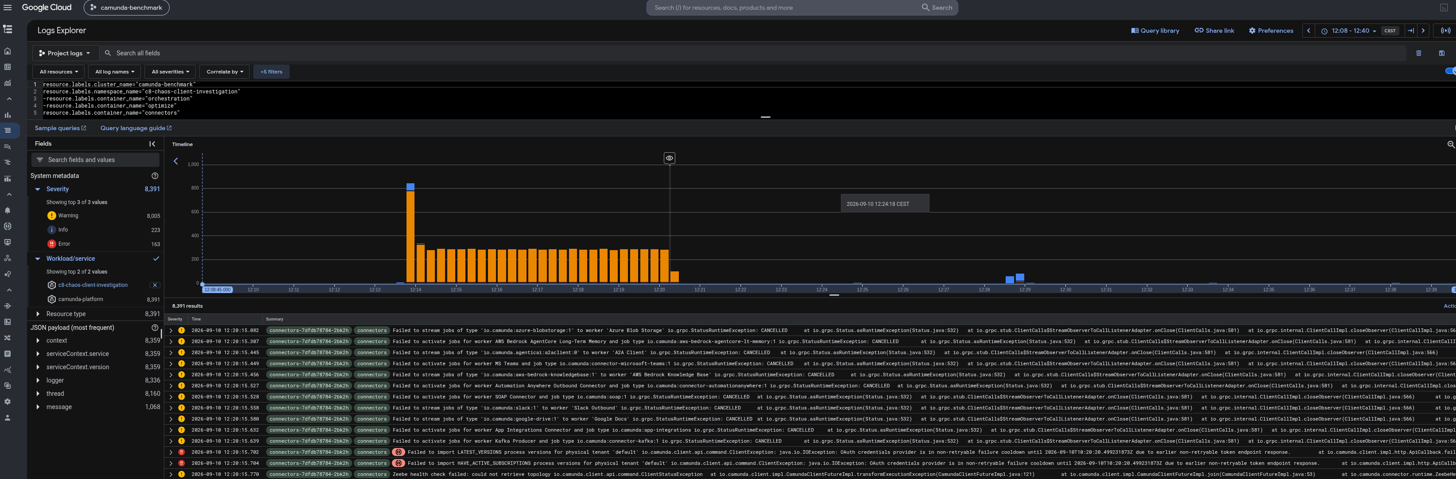Click the trash icon to clear the query

click(x=1418, y=53)
